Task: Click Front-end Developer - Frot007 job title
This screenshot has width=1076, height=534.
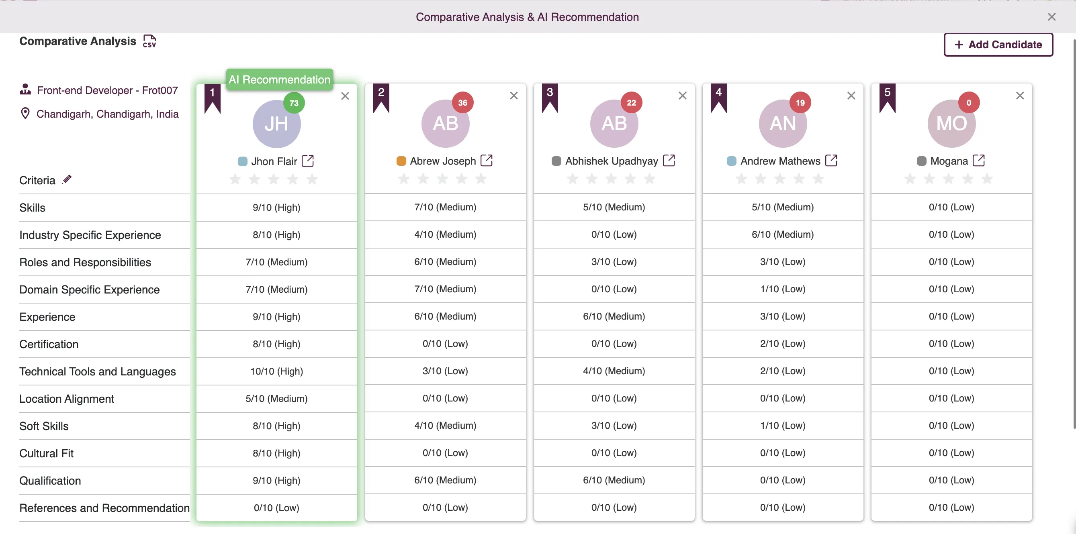Action: [107, 90]
